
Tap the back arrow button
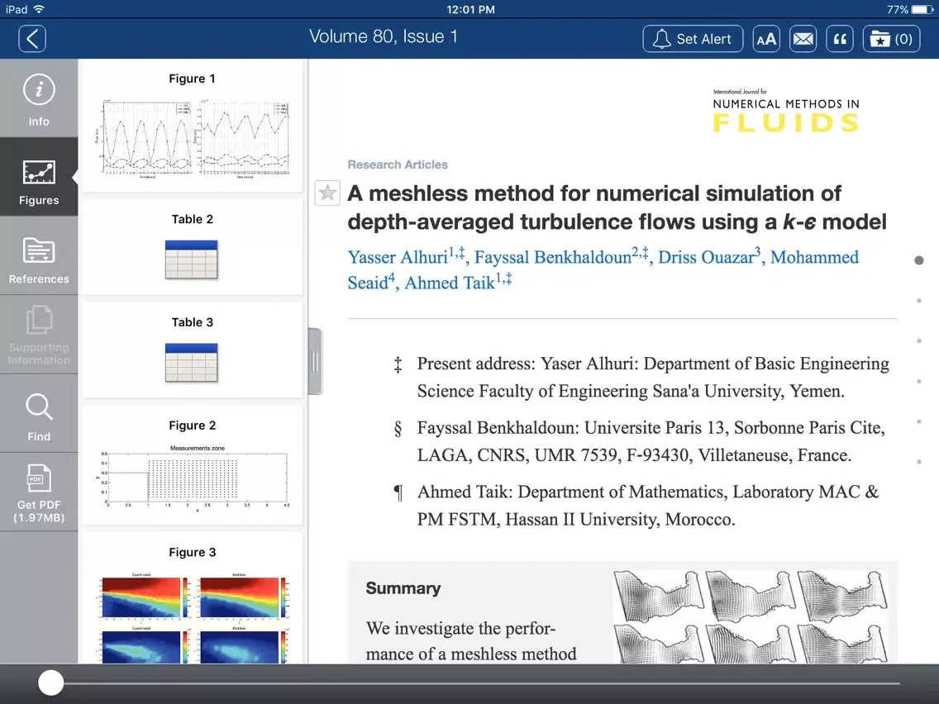[32, 38]
